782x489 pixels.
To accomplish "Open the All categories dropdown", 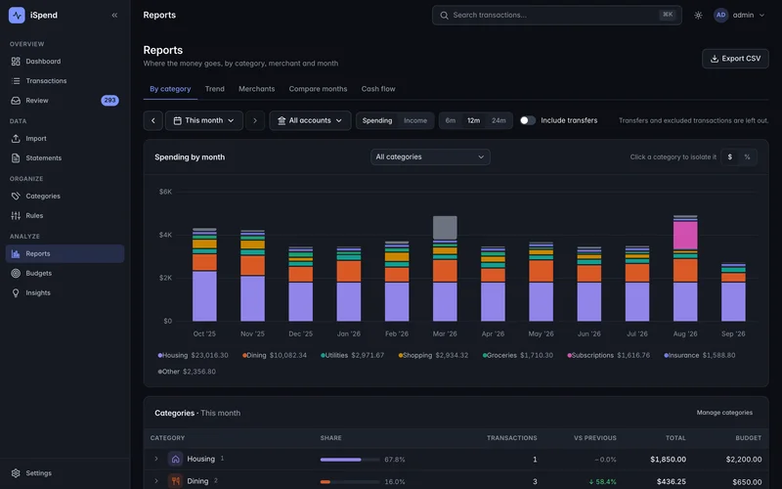I will (x=430, y=156).
